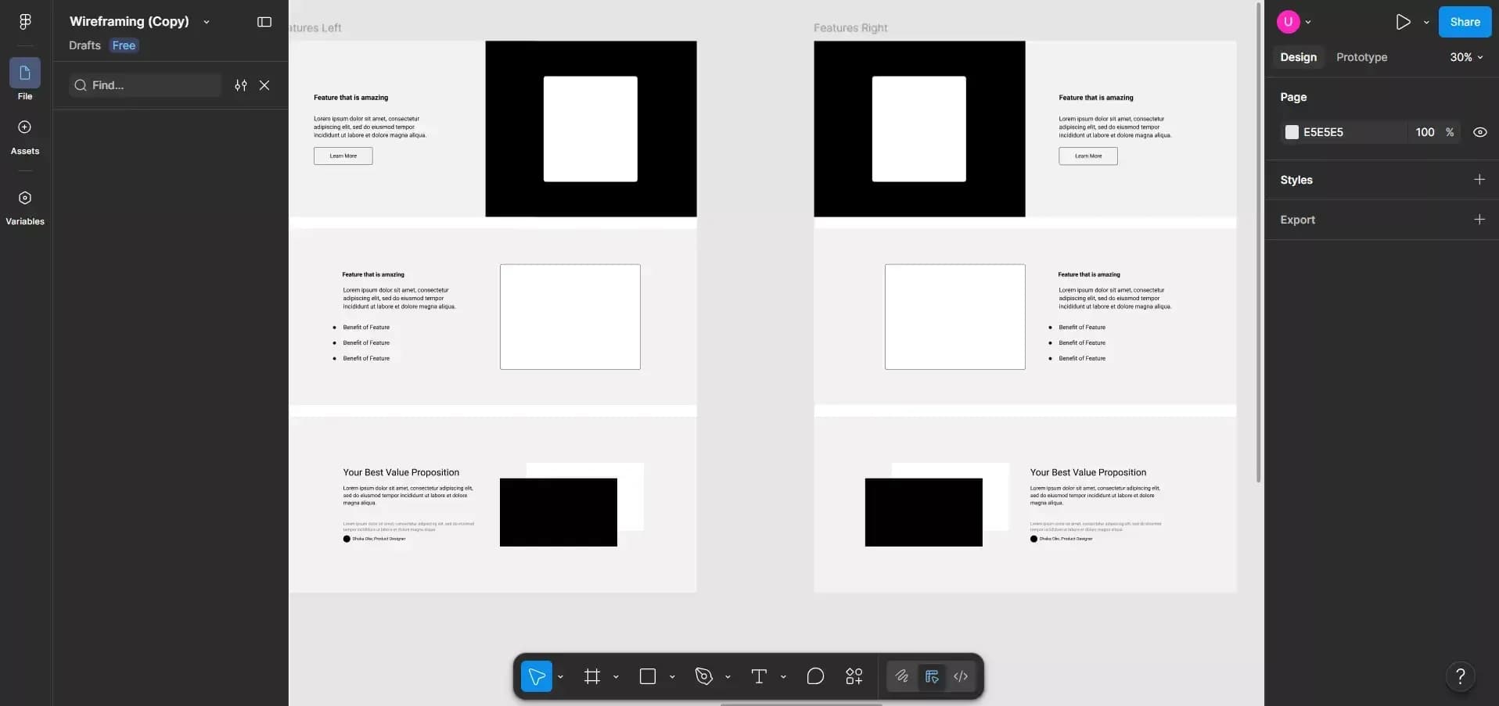Switch to Draw mode
Viewport: 1499px width, 706px height.
click(902, 676)
